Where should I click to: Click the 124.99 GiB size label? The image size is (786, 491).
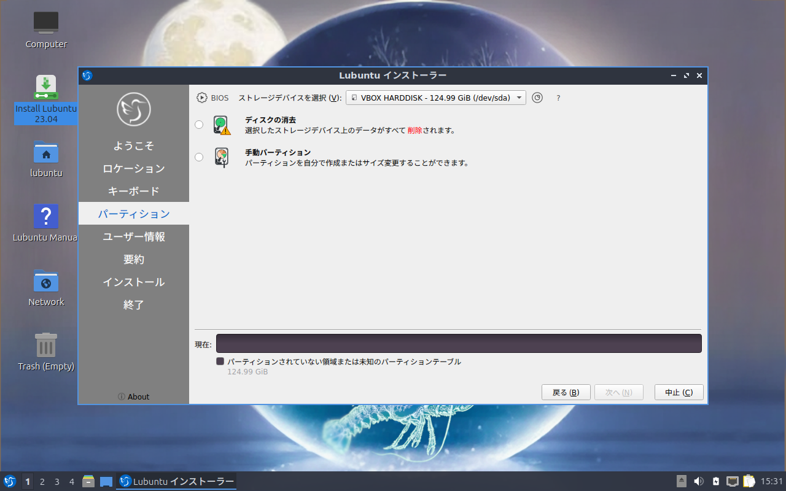[x=247, y=372]
